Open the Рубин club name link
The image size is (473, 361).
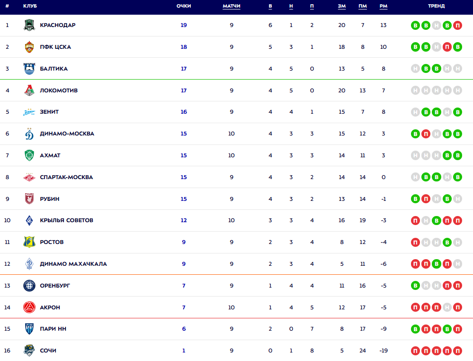50,199
